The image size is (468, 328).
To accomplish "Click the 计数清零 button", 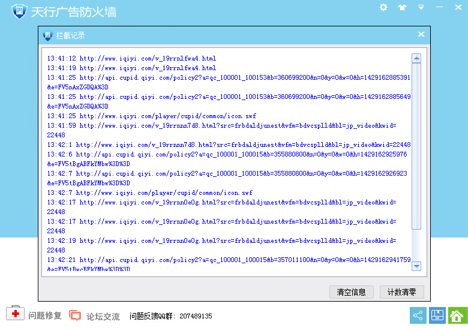I will click(402, 292).
